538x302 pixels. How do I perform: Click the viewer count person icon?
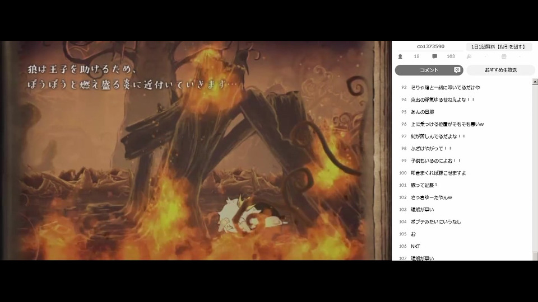(400, 56)
